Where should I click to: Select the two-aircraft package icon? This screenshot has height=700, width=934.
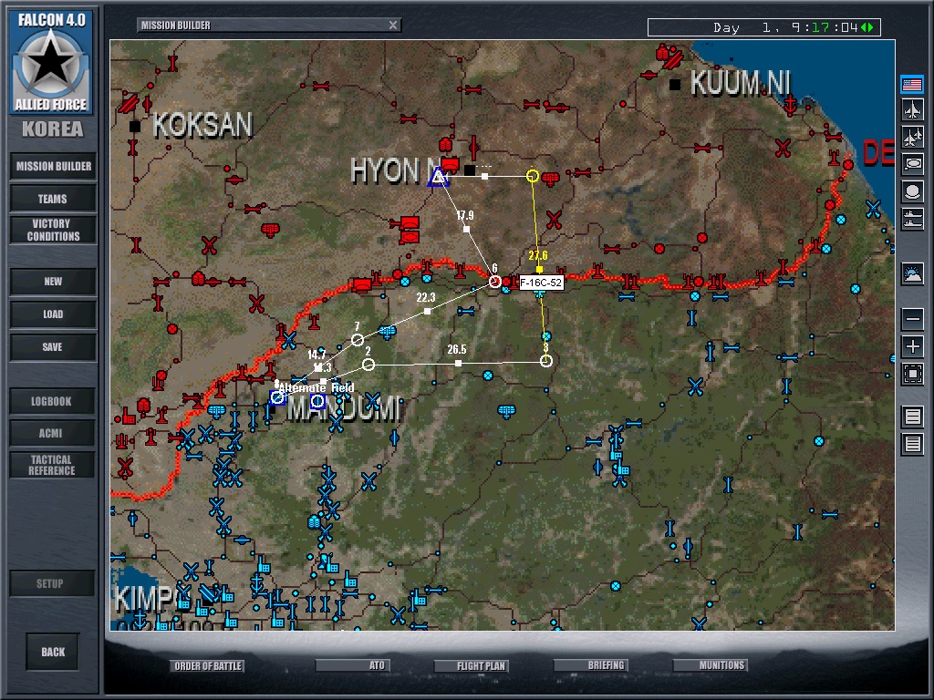tap(911, 138)
